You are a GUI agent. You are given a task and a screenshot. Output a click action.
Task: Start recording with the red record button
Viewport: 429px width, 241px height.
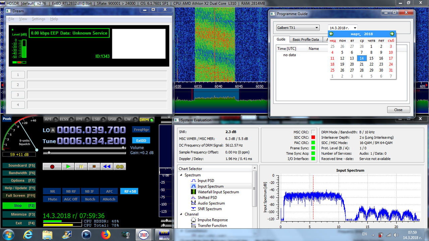(x=52, y=166)
